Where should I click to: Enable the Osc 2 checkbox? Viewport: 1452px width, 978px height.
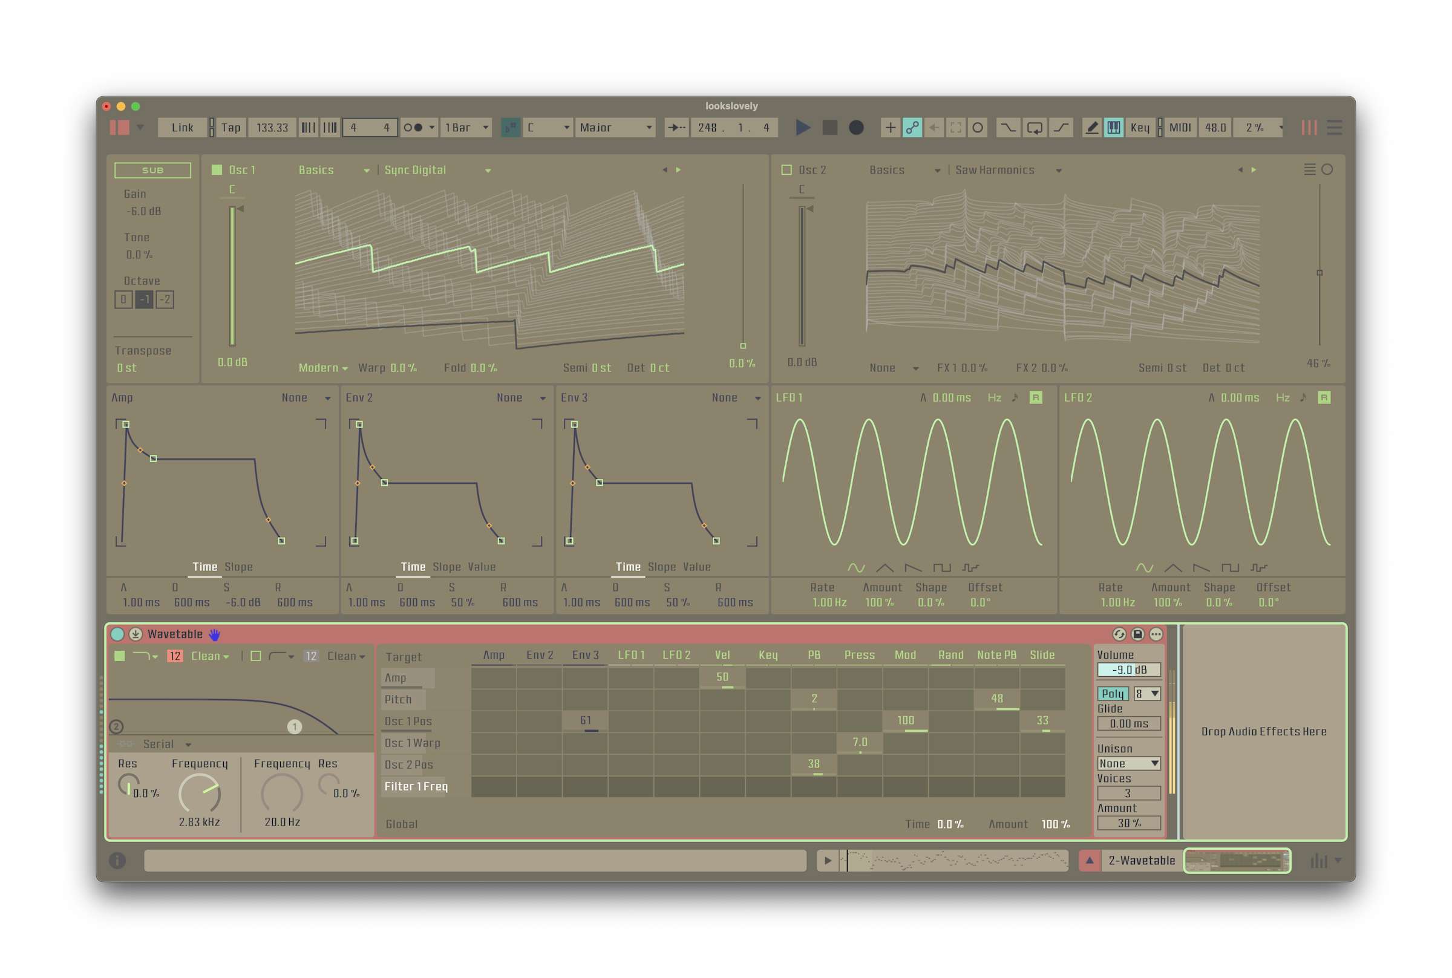[x=786, y=169]
